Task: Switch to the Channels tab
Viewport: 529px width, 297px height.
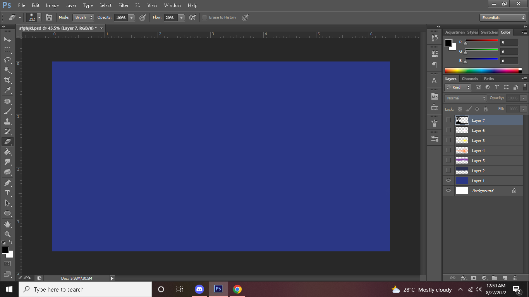Action: pyautogui.click(x=470, y=79)
